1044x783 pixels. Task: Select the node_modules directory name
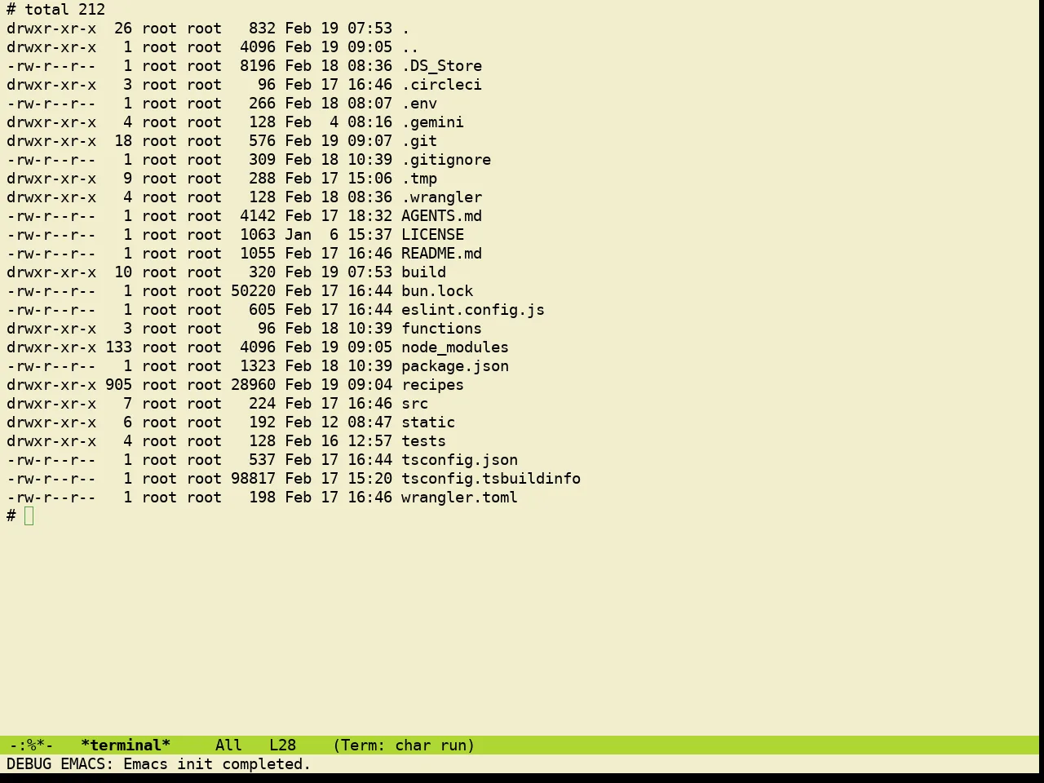(x=455, y=347)
